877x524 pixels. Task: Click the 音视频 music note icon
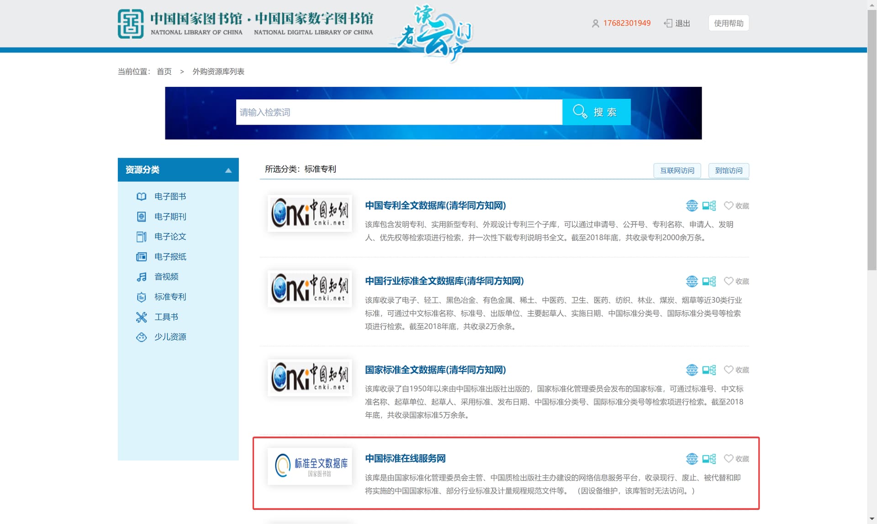point(141,277)
